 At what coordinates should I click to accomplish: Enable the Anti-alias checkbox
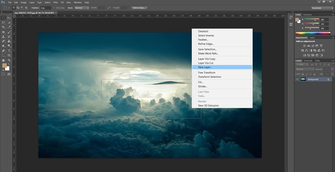(x=55, y=8)
